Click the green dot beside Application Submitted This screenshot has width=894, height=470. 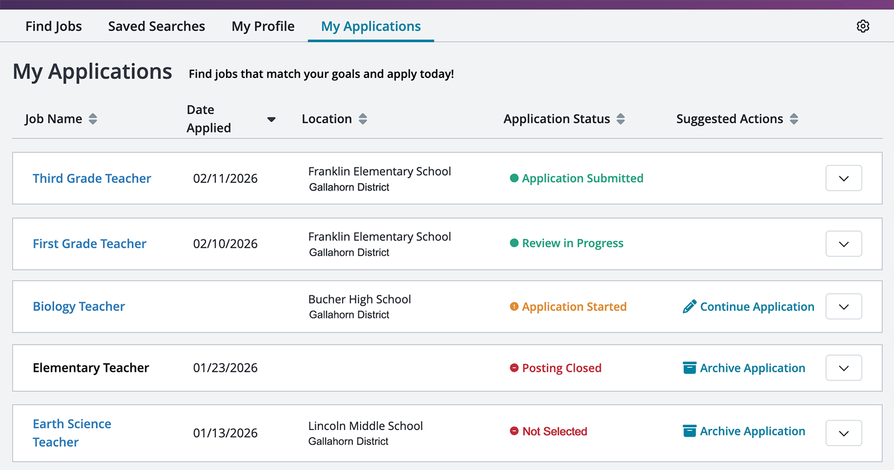514,178
